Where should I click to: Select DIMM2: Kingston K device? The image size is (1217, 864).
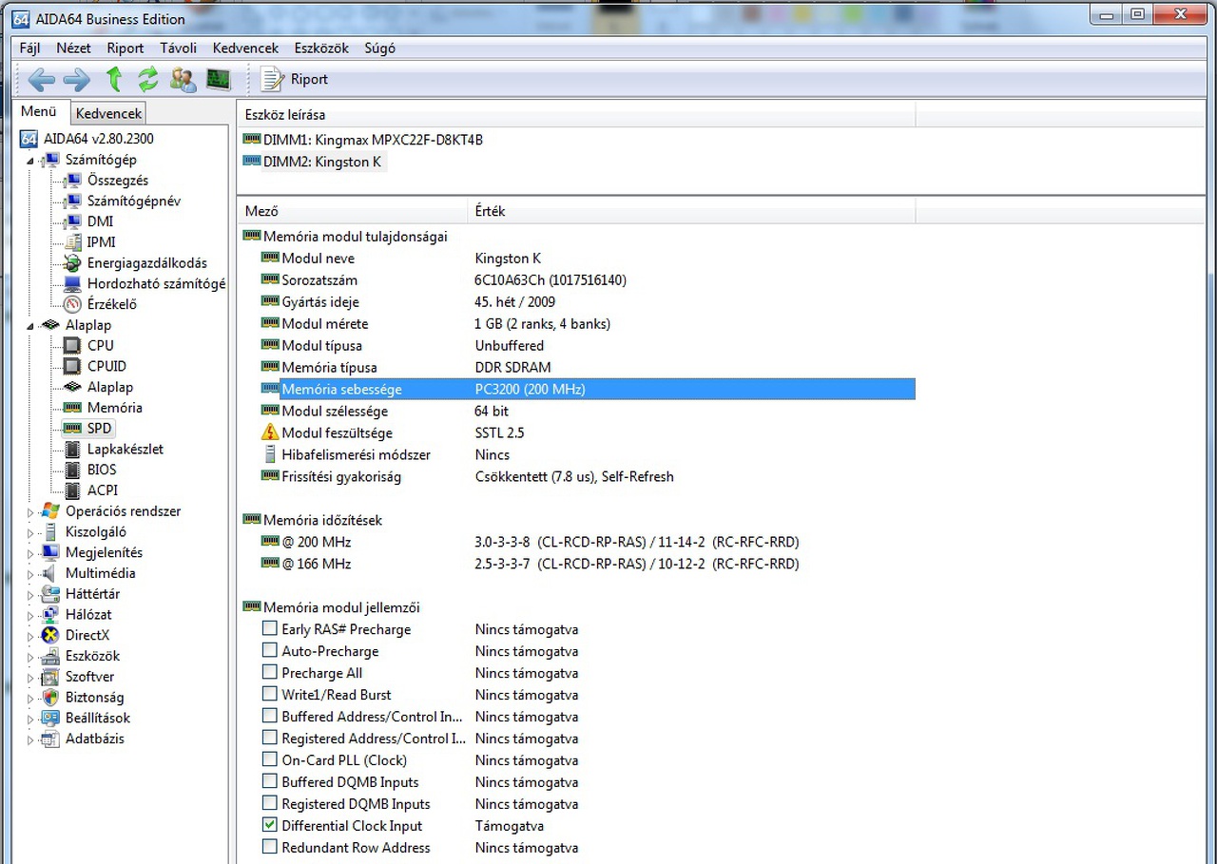(321, 162)
